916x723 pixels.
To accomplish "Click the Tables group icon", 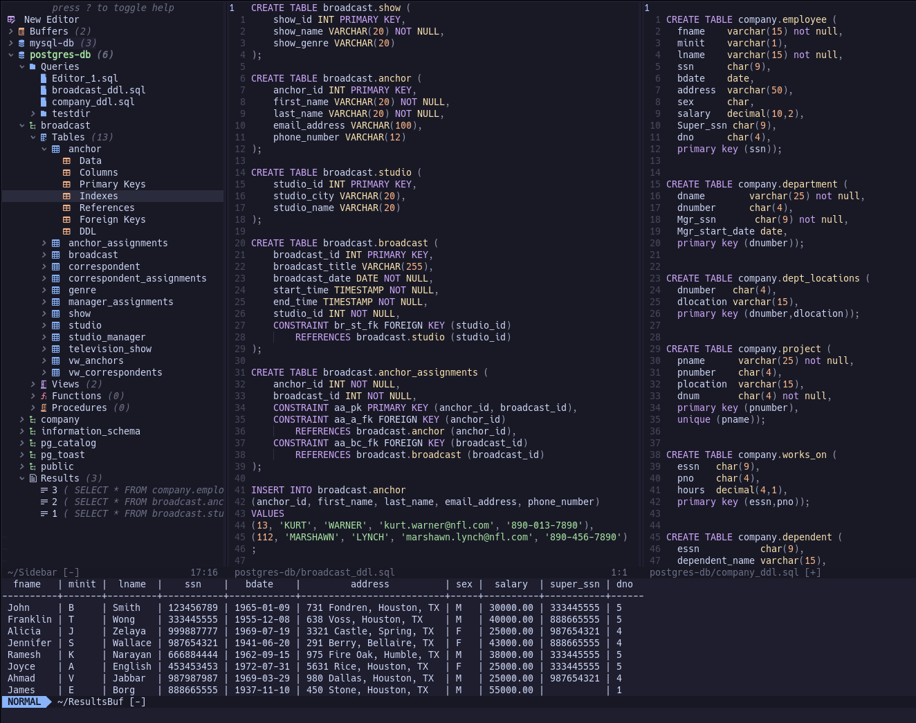I will click(x=44, y=137).
